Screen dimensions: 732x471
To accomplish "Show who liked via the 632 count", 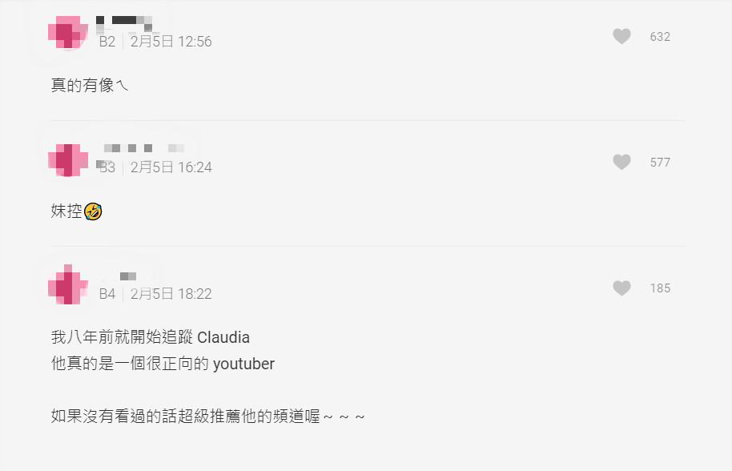I will [x=660, y=36].
